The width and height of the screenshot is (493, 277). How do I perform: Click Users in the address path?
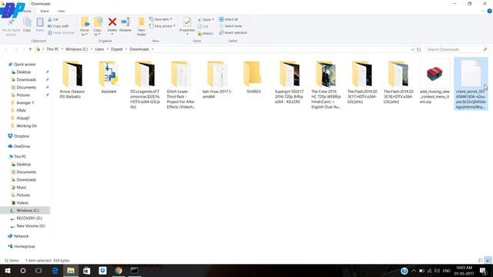click(x=99, y=49)
